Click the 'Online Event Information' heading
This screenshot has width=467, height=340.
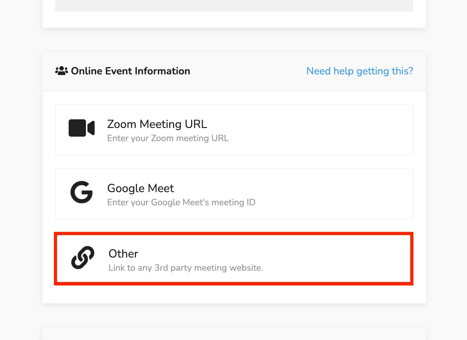(x=131, y=71)
